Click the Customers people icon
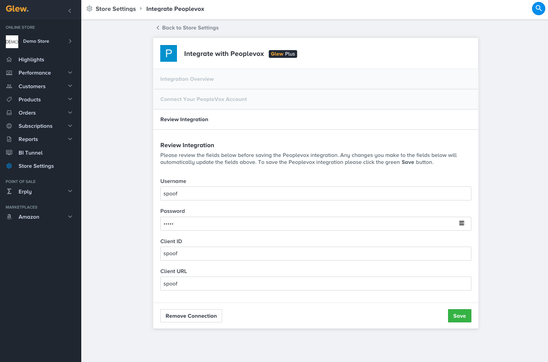 pyautogui.click(x=9, y=86)
